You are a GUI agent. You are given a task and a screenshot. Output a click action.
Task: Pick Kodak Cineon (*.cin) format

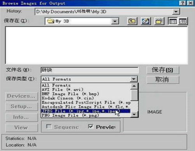86,98
